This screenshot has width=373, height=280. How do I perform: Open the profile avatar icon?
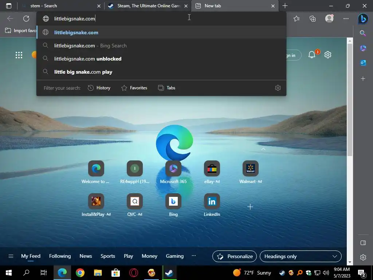329,18
